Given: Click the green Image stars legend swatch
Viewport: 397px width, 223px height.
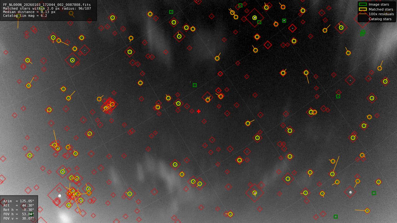Looking at the screenshot, I should (x=363, y=4).
